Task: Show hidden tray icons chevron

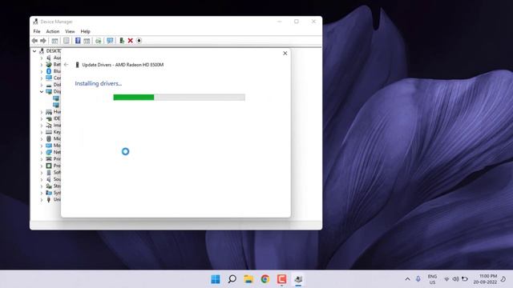Action: coord(407,279)
